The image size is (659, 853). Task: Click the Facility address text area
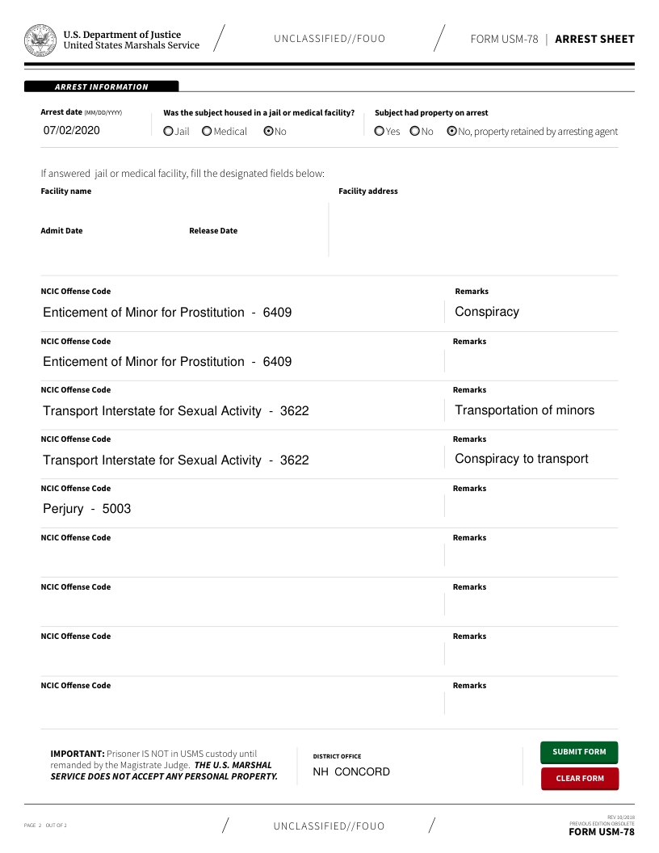click(476, 230)
